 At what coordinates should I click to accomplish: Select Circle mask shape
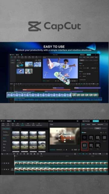pyautogui.click(x=104, y=137)
